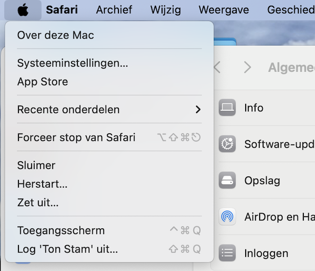Select Sluimer to sleep the Mac
This screenshot has height=271, width=315.
click(x=36, y=165)
